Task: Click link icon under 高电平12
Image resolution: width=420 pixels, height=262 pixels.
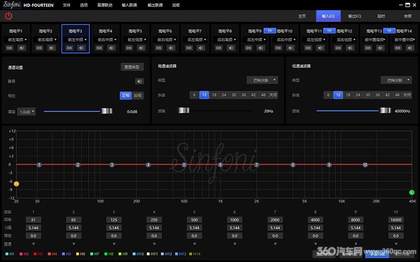Action: 338,48
